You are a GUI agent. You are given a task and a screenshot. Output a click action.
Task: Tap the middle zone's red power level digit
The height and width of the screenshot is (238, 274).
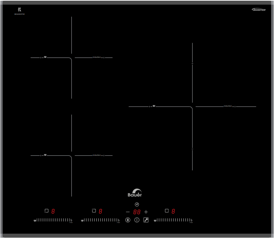pyautogui.click(x=101, y=211)
